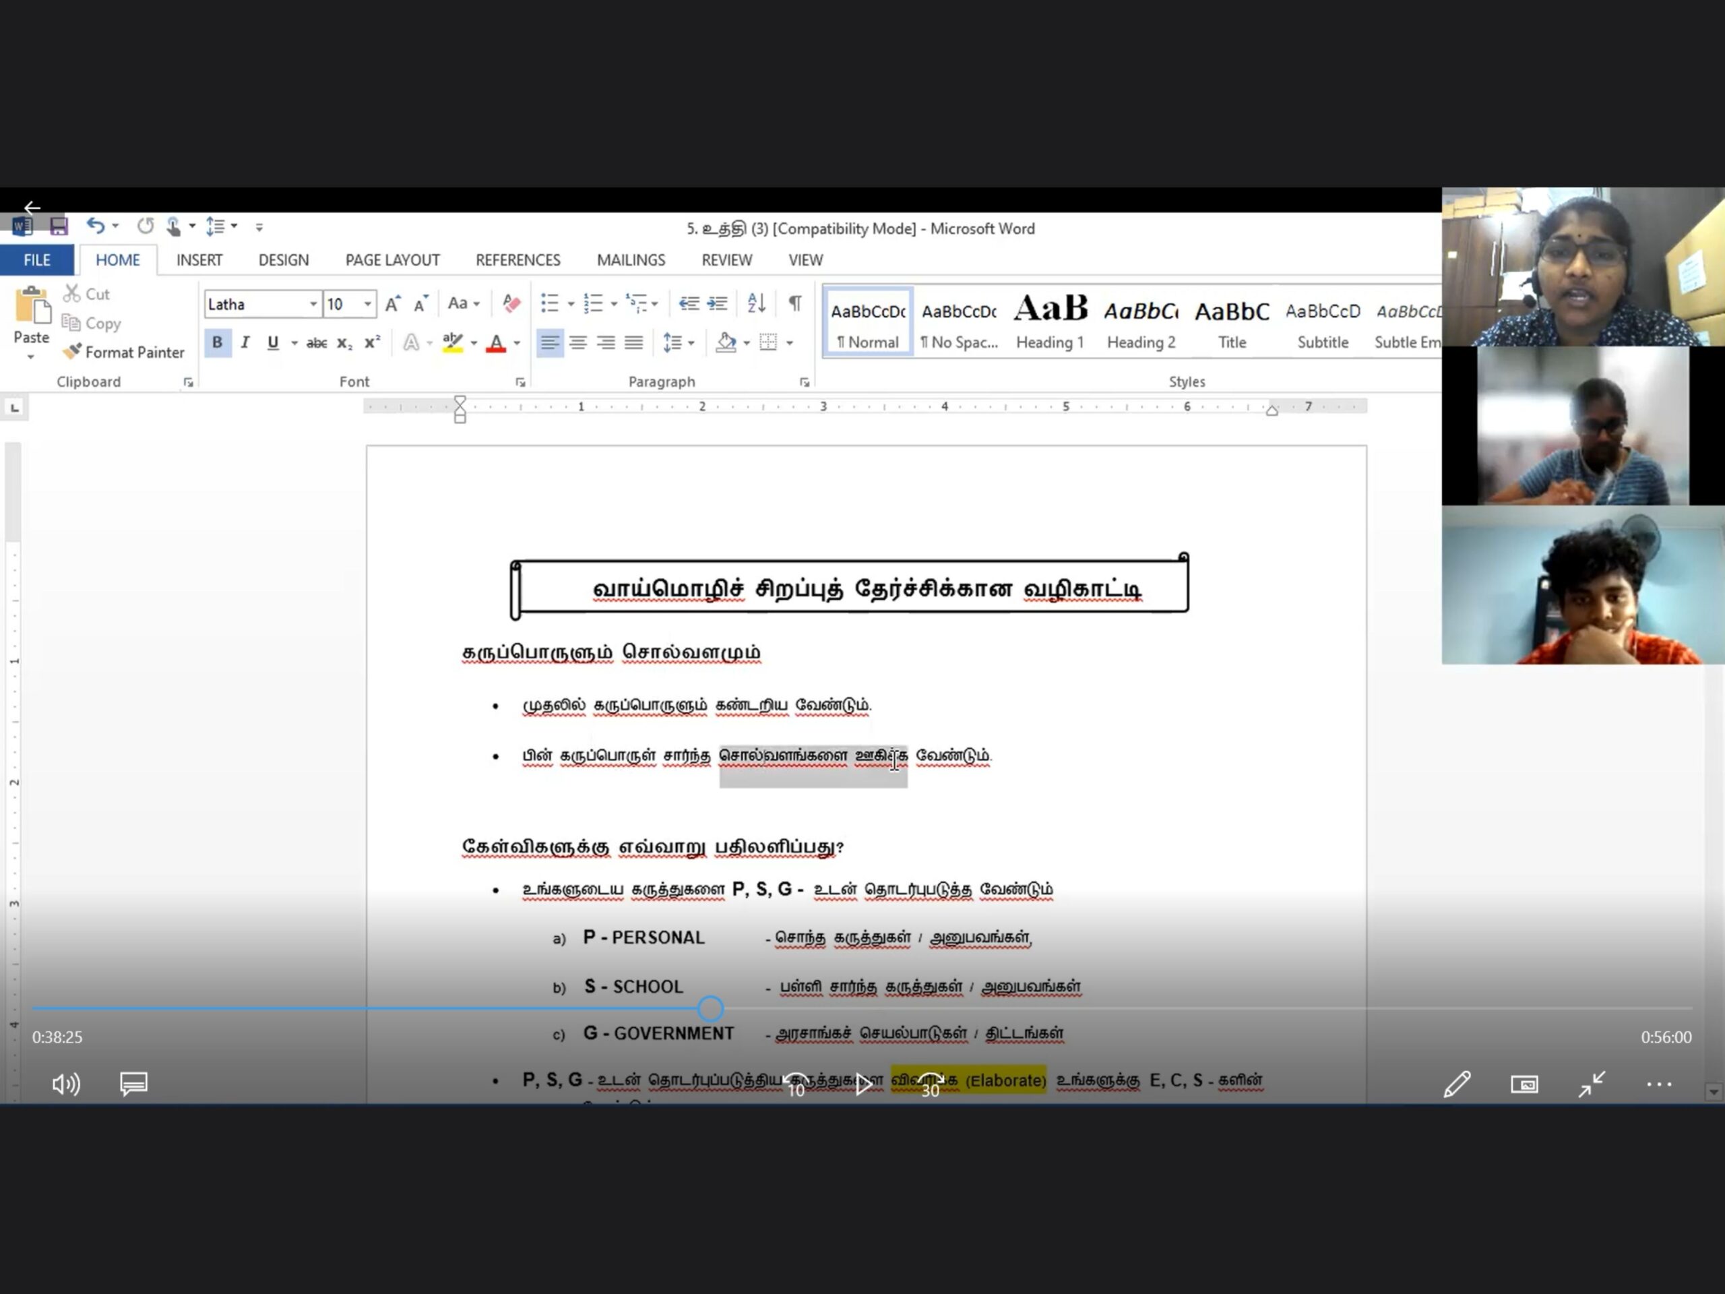Image resolution: width=1725 pixels, height=1294 pixels.
Task: Switch to the INSERT ribbon tab
Action: (199, 259)
